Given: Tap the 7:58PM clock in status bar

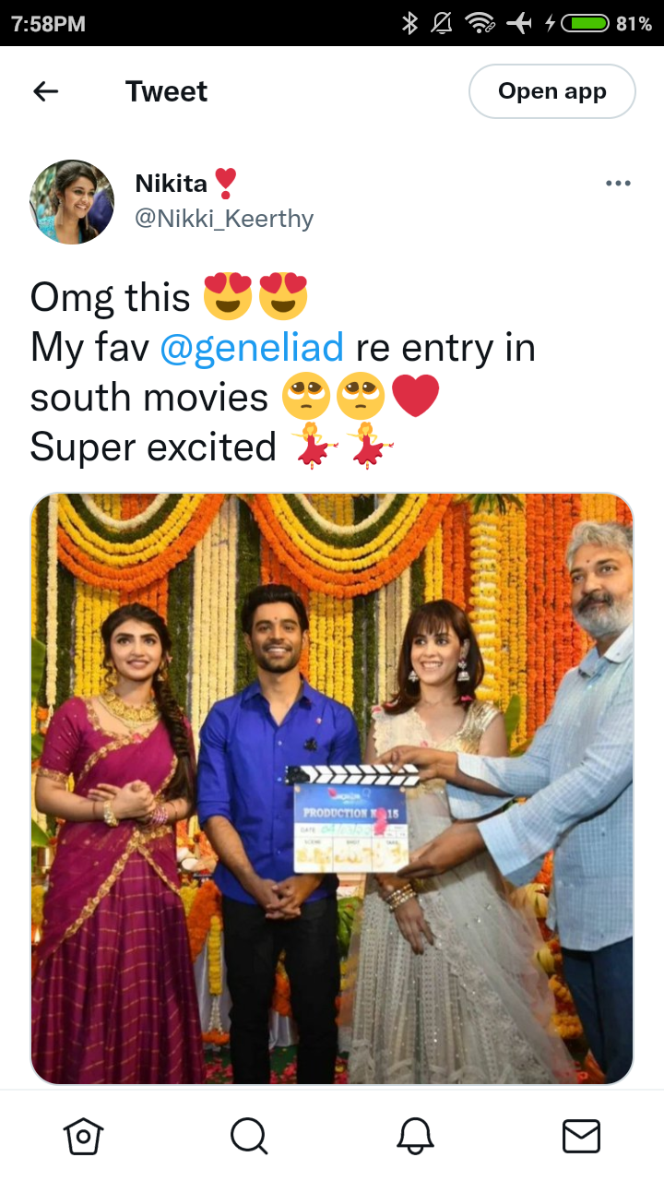Looking at the screenshot, I should point(49,24).
